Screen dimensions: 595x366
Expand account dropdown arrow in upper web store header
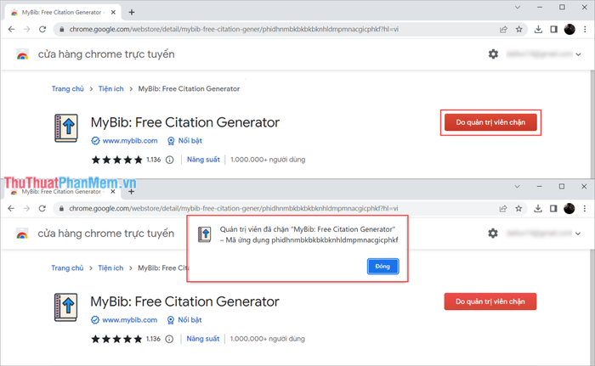578,54
